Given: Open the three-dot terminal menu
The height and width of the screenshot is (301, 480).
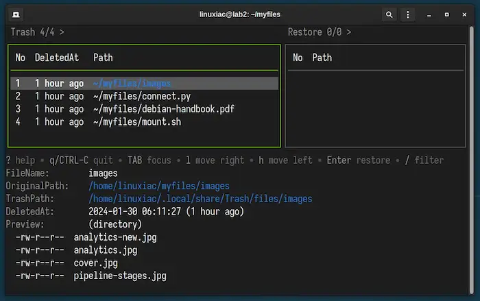Looking at the screenshot, I should click(409, 14).
